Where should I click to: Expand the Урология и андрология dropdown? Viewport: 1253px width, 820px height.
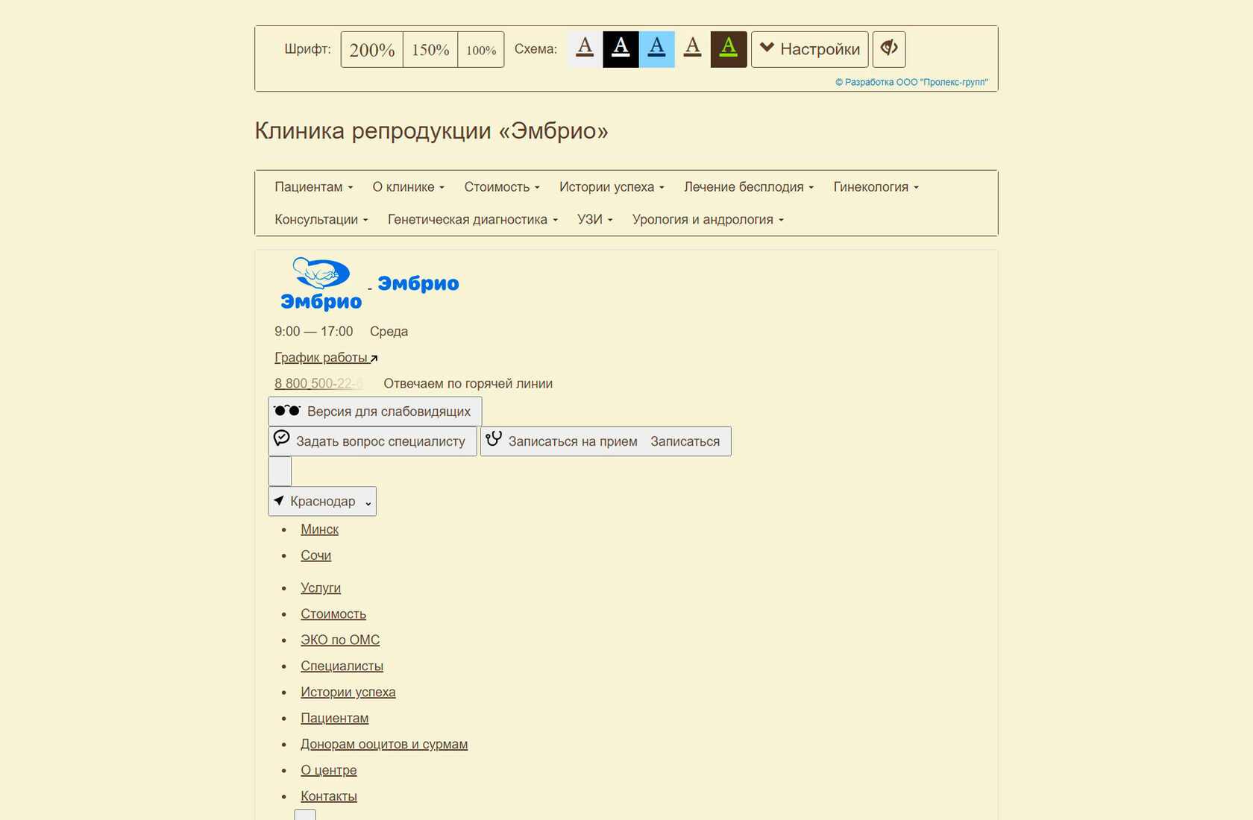708,220
